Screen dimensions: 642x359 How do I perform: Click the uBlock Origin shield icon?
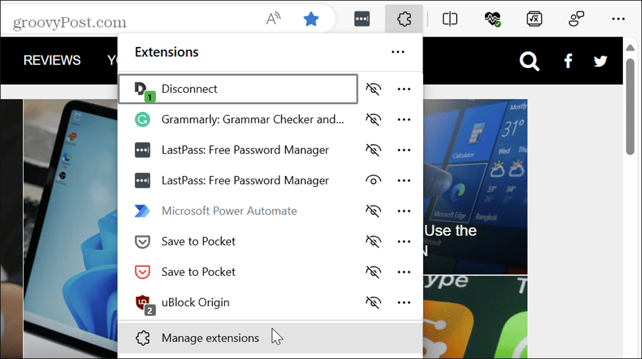[145, 305]
